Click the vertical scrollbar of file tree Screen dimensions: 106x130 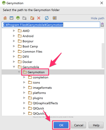coord(103,56)
